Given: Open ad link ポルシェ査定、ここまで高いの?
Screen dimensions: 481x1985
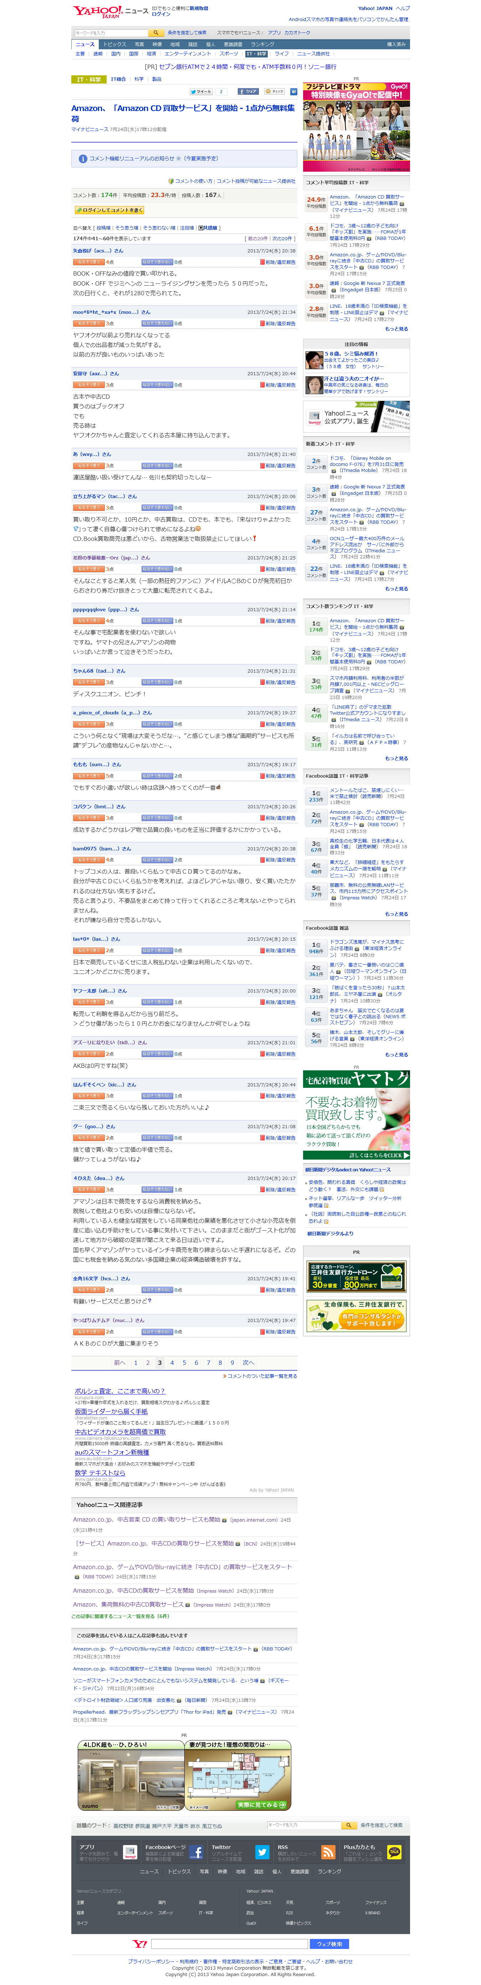Looking at the screenshot, I should [x=119, y=1392].
